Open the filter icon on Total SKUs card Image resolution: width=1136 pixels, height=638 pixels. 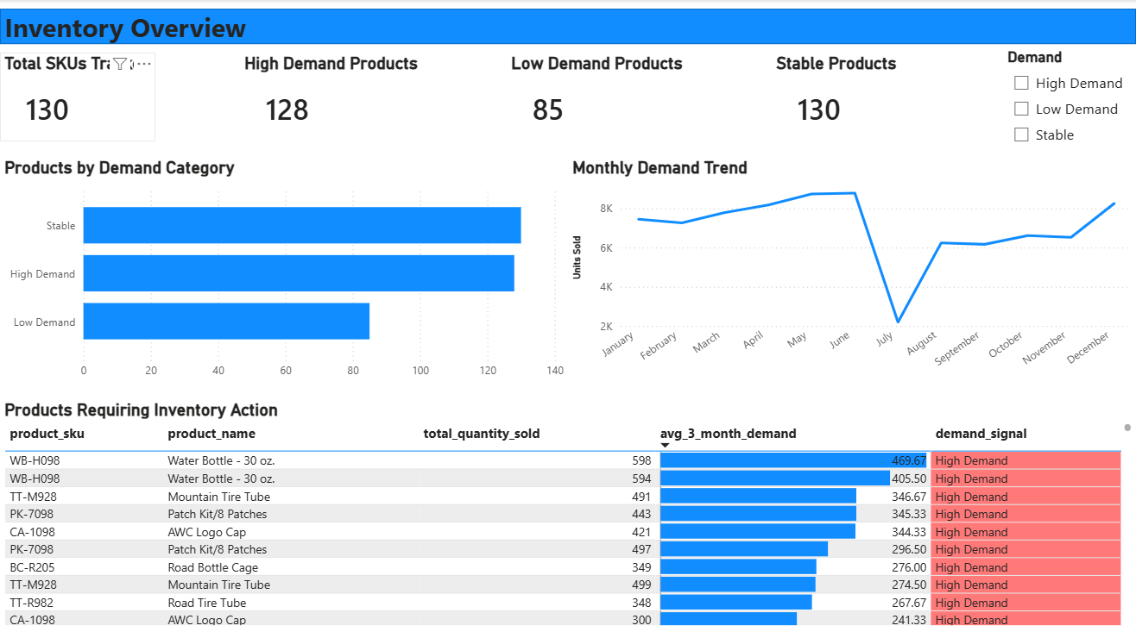click(120, 64)
